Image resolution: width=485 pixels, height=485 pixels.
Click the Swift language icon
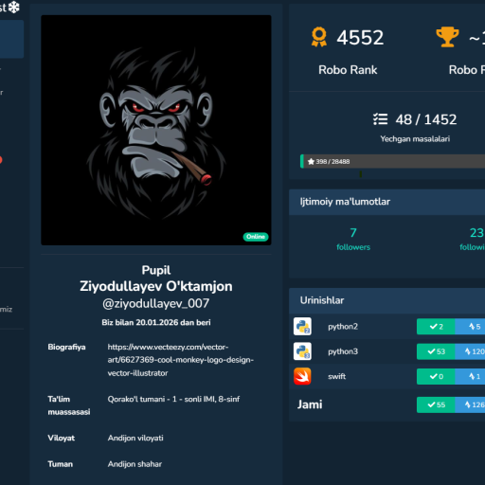302,376
